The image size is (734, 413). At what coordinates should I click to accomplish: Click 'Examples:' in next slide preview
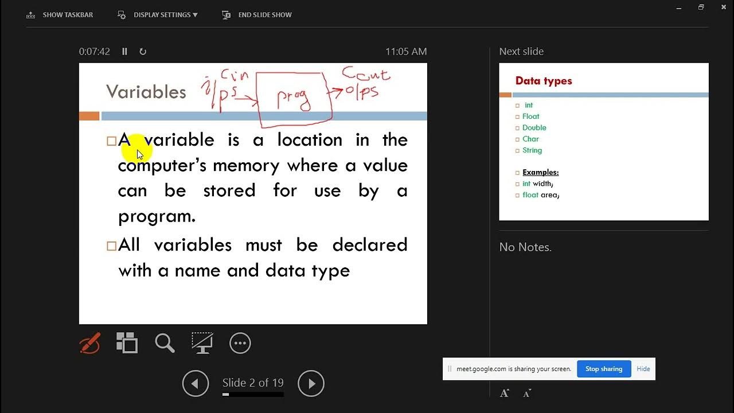pyautogui.click(x=541, y=173)
